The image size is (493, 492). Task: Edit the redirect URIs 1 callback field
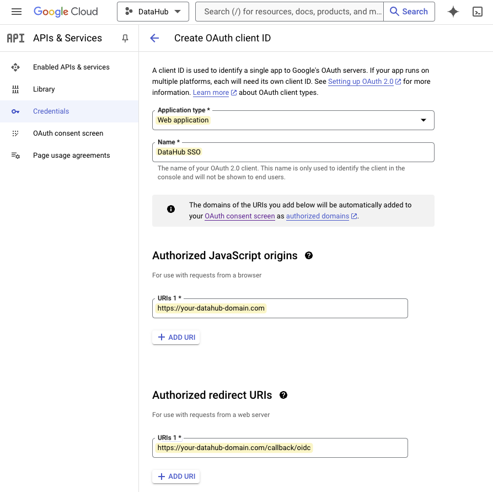280,448
